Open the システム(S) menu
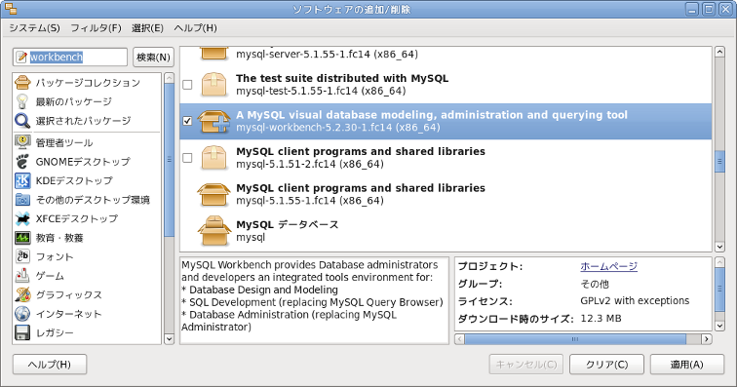737x387 pixels. (x=35, y=28)
